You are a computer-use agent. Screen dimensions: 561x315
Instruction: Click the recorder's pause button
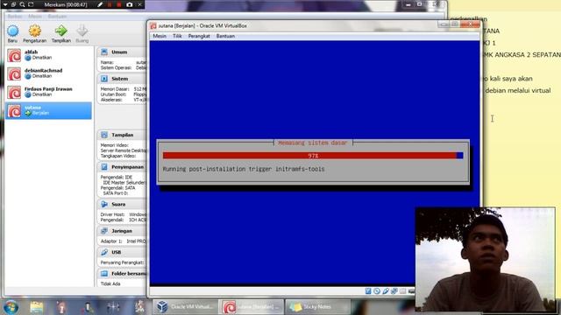pyautogui.click(x=110, y=4)
